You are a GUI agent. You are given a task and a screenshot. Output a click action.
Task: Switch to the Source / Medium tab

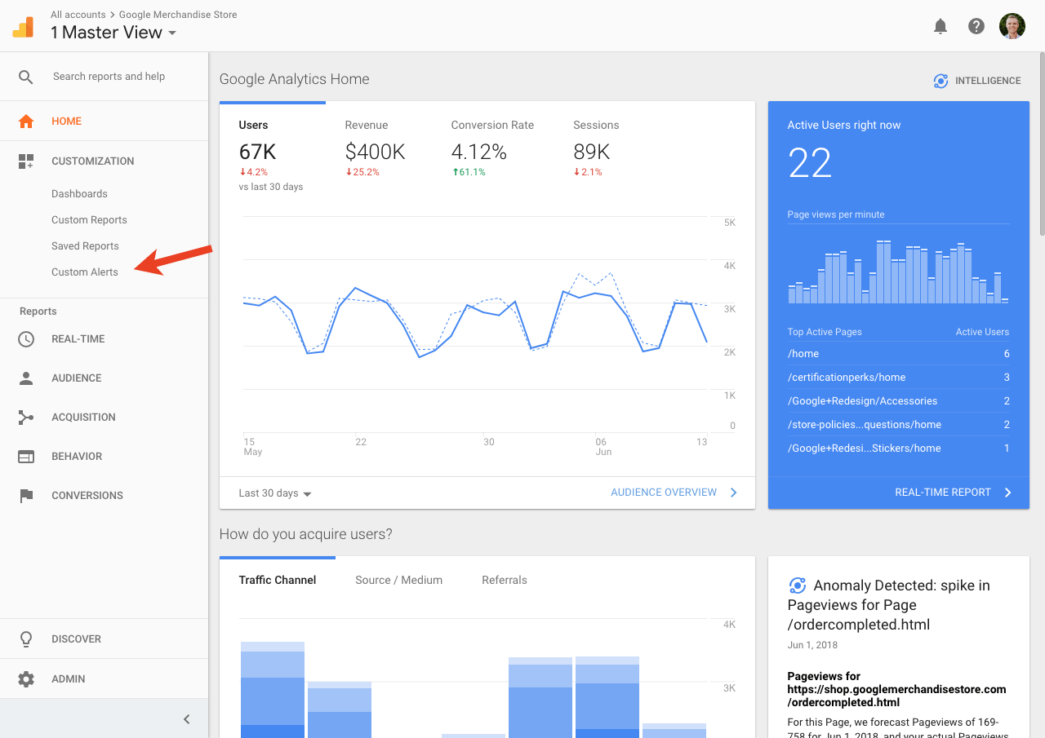coord(398,581)
